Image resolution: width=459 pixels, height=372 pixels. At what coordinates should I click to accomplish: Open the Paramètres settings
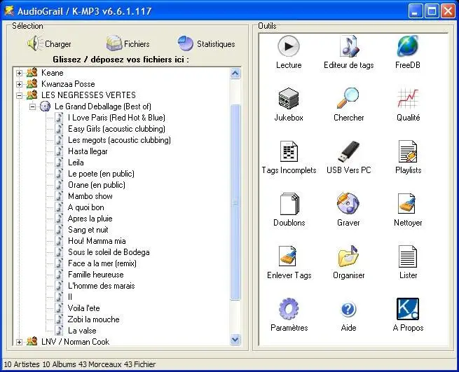289,315
